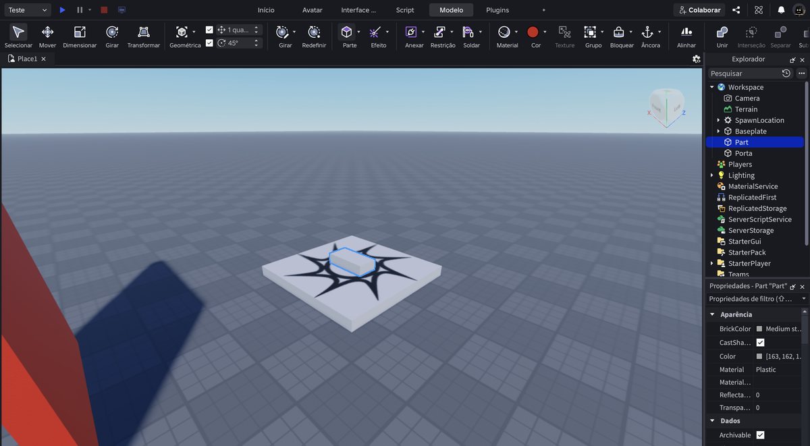This screenshot has width=810, height=446.
Task: Click the Pause button in the top bar
Action: [80, 10]
